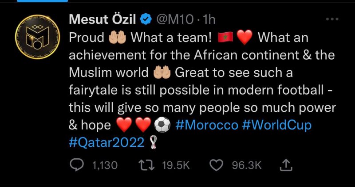Open the #Morocco hashtag
355x187 pixels.
[x=206, y=126]
